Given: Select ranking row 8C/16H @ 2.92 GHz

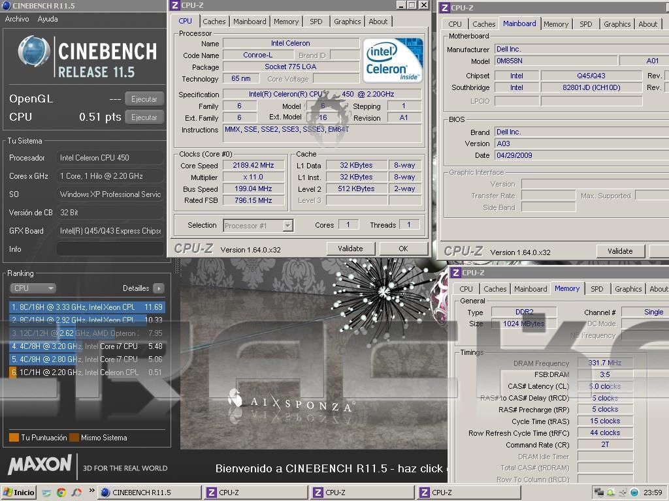Looking at the screenshot, I should [87, 320].
